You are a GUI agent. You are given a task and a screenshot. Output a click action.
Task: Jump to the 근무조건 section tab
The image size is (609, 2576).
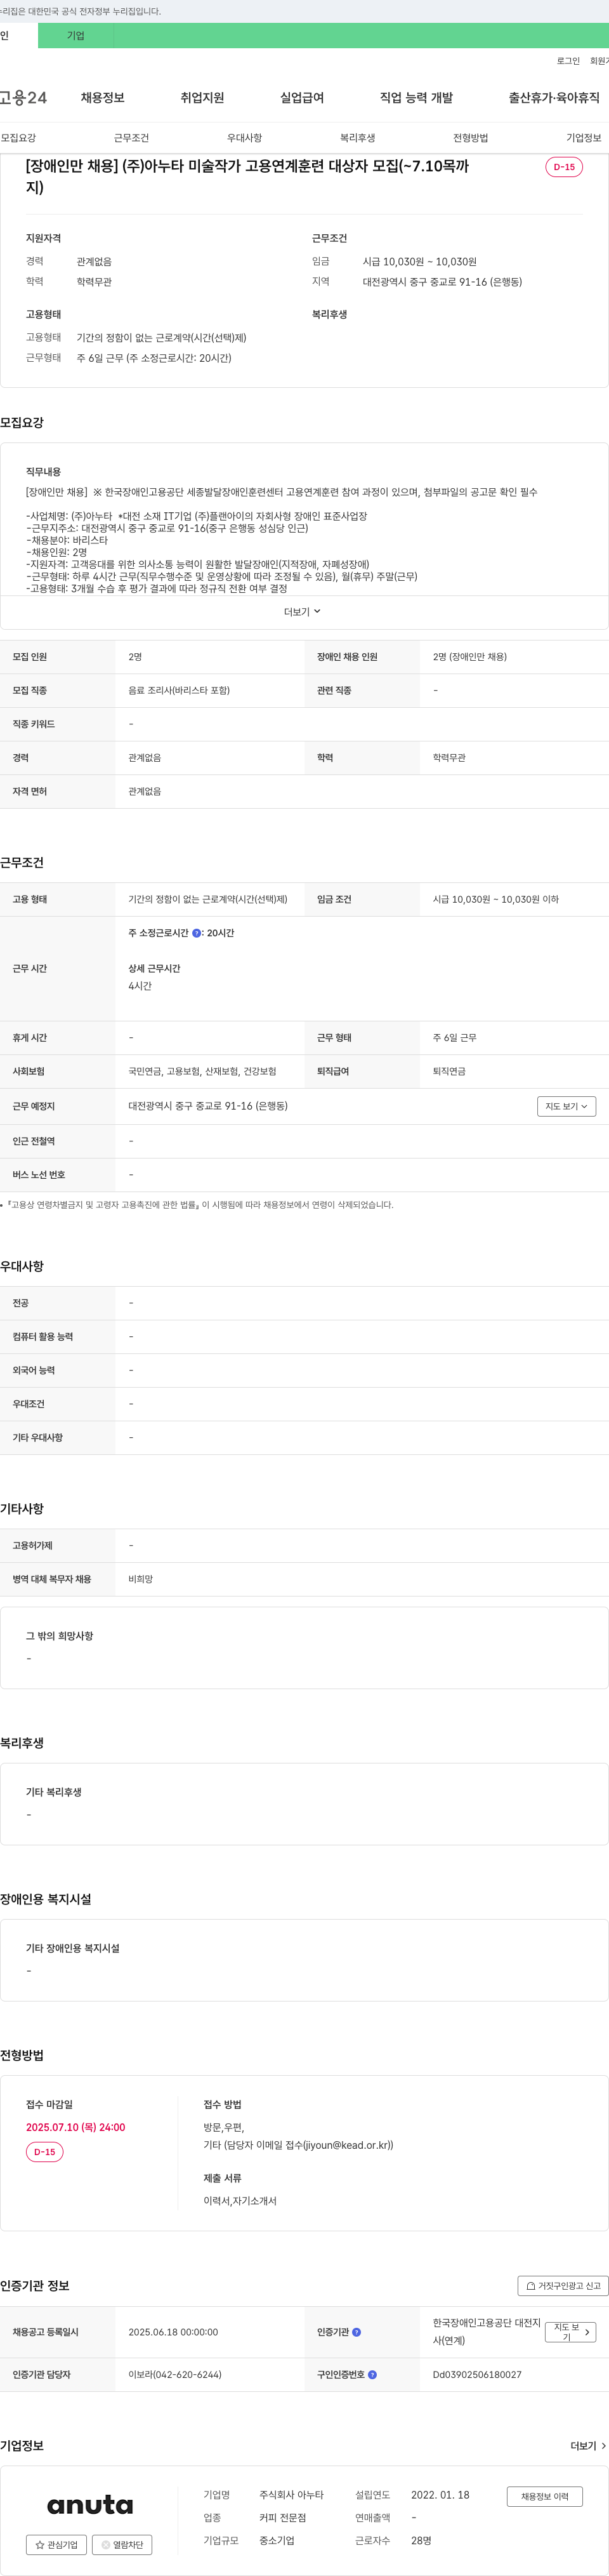tap(131, 138)
